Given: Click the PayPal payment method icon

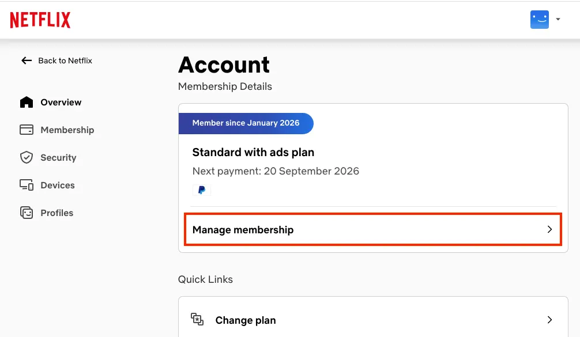Looking at the screenshot, I should pos(202,190).
